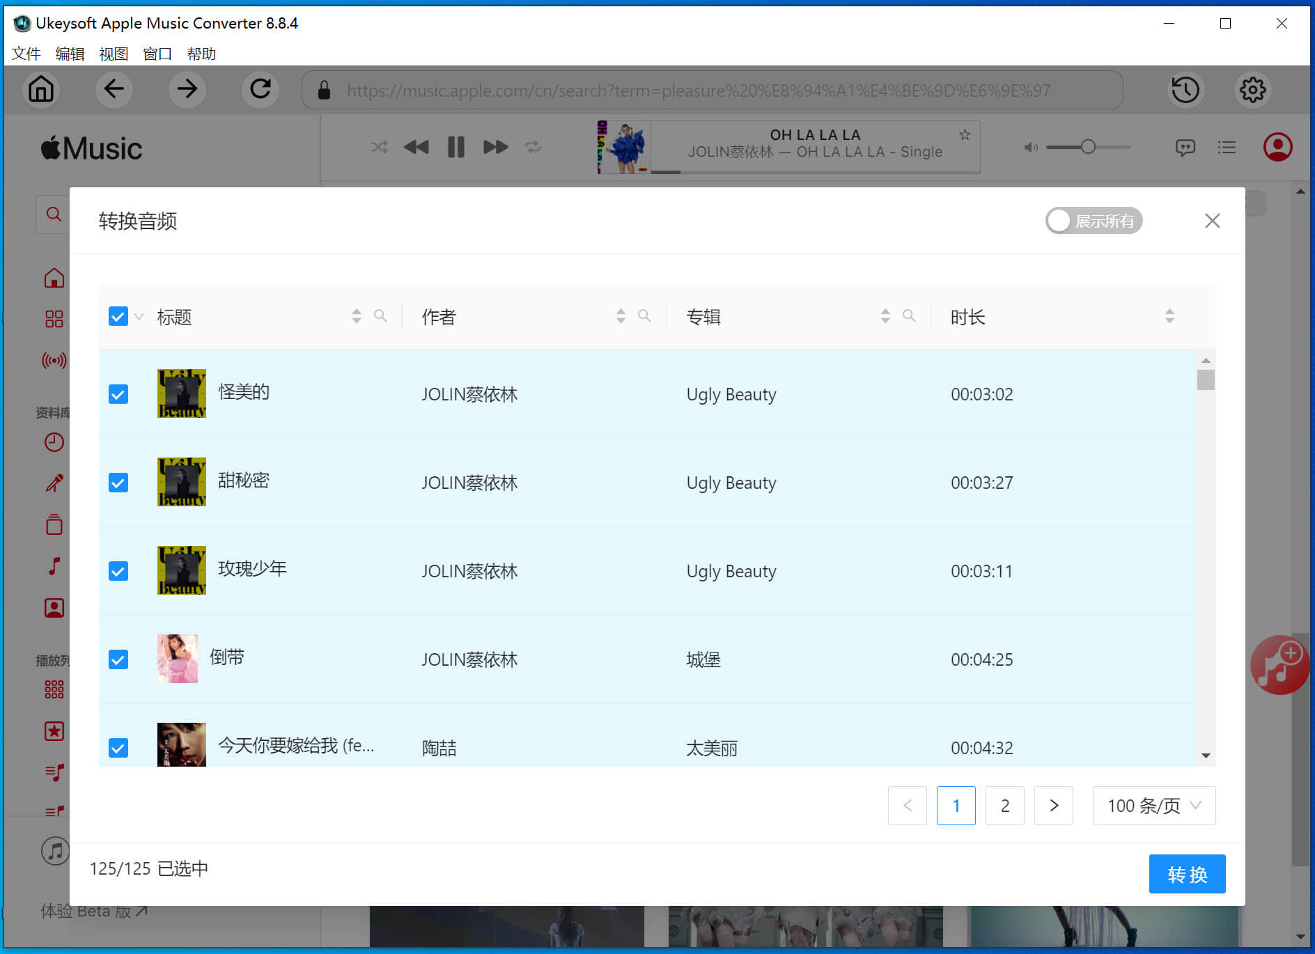The width and height of the screenshot is (1315, 954).
Task: Sort by 作者 column
Action: coord(621,316)
